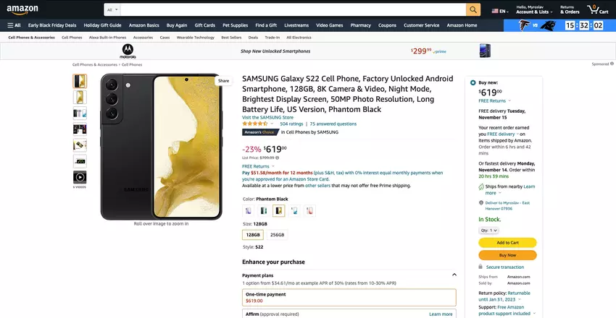616x318 pixels.
Task: Go to the Amazon homepage logo
Action: click(x=27, y=9)
